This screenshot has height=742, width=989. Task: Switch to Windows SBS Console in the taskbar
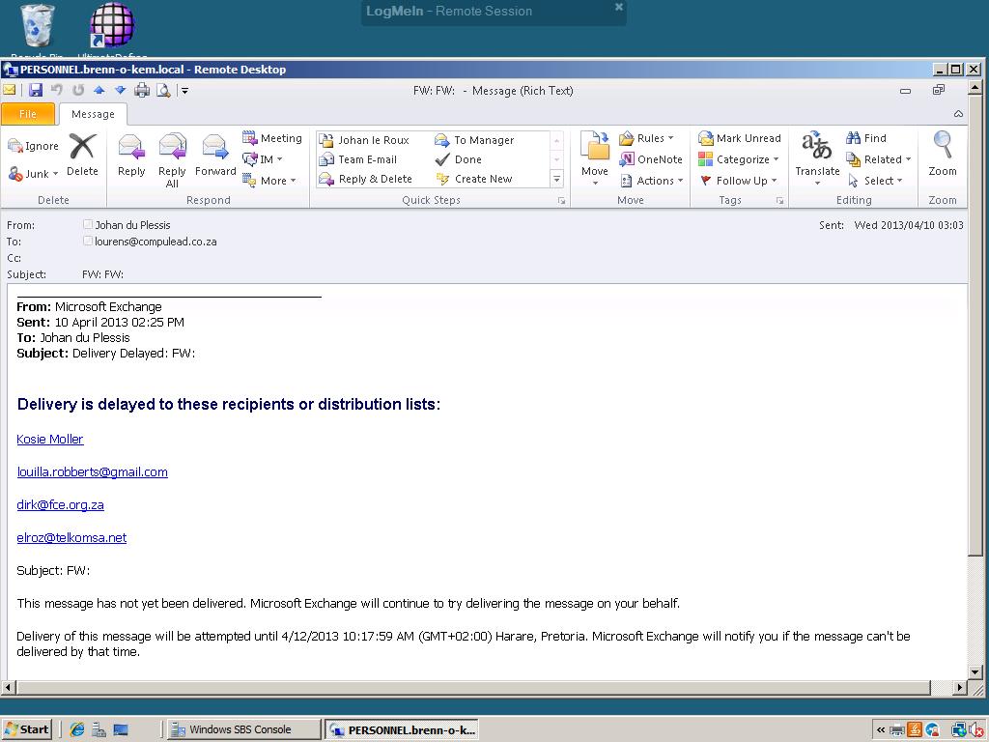click(x=244, y=729)
